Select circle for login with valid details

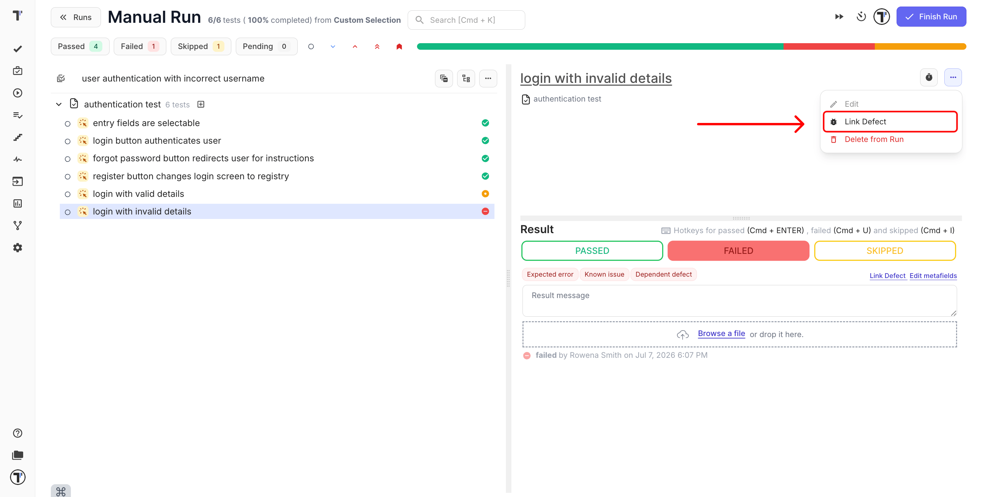point(67,194)
